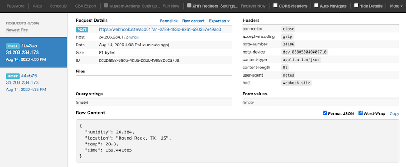Click the REQUESTS (2/500) counter
406x167 pixels.
pyautogui.click(x=23, y=23)
